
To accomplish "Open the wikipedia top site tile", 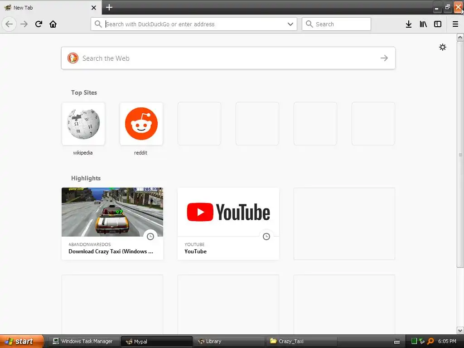I will pos(83,124).
